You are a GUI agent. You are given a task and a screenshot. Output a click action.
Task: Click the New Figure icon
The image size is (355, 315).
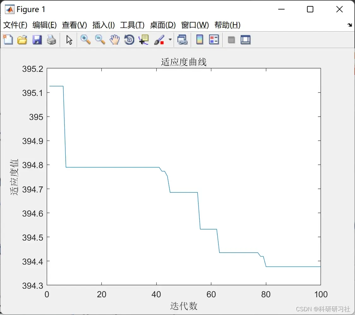point(8,40)
